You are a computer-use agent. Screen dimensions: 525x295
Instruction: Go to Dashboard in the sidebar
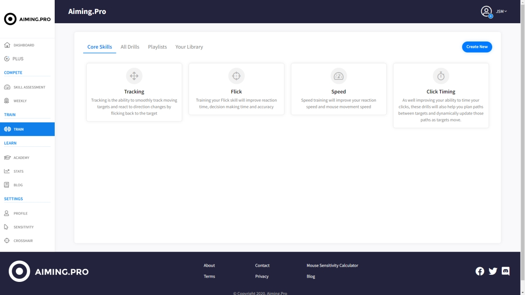click(24, 45)
